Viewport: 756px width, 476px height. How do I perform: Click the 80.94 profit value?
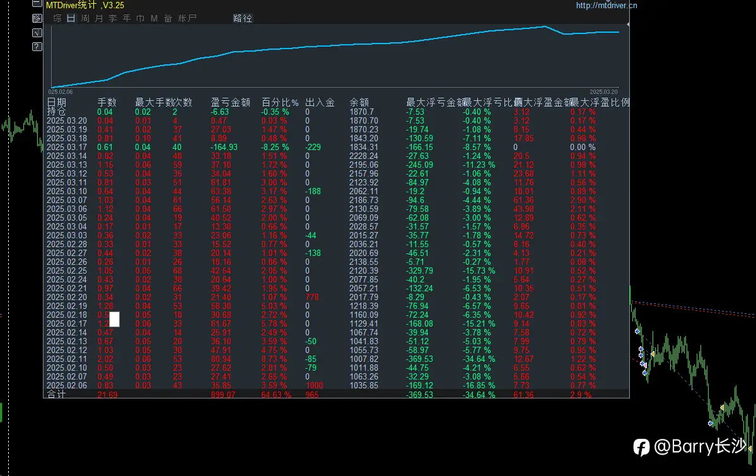(x=221, y=359)
